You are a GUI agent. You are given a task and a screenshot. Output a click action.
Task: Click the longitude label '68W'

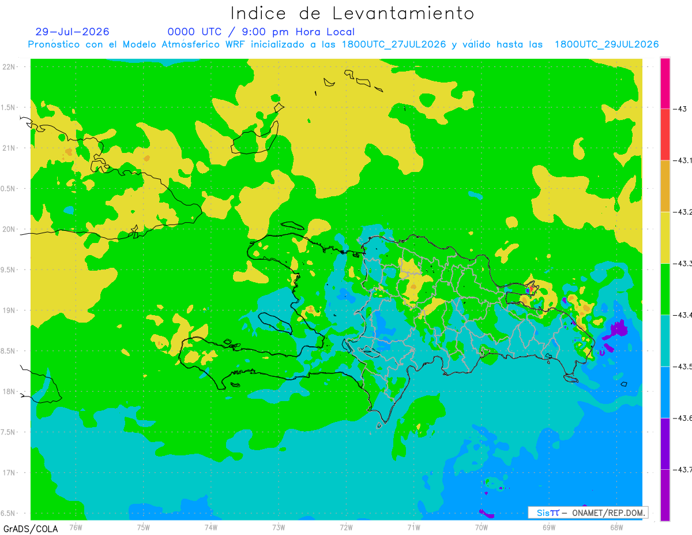click(616, 527)
